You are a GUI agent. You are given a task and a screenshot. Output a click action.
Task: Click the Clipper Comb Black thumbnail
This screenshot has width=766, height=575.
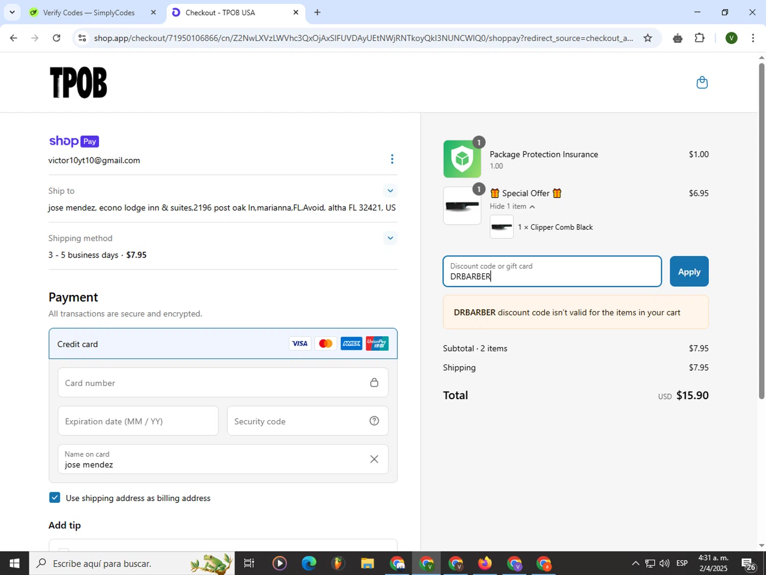(501, 226)
